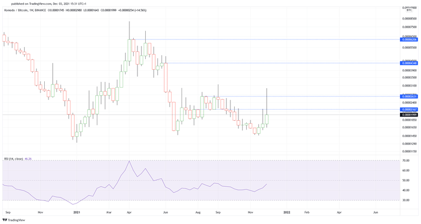
Task: Click the black current price label 0.00001999
Action: (409, 114)
